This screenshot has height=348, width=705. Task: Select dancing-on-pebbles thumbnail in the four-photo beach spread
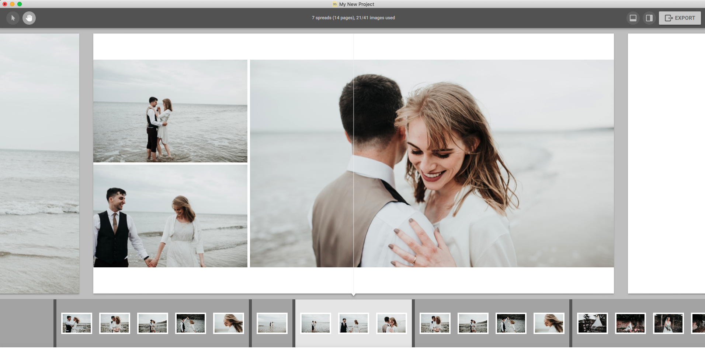click(511, 323)
